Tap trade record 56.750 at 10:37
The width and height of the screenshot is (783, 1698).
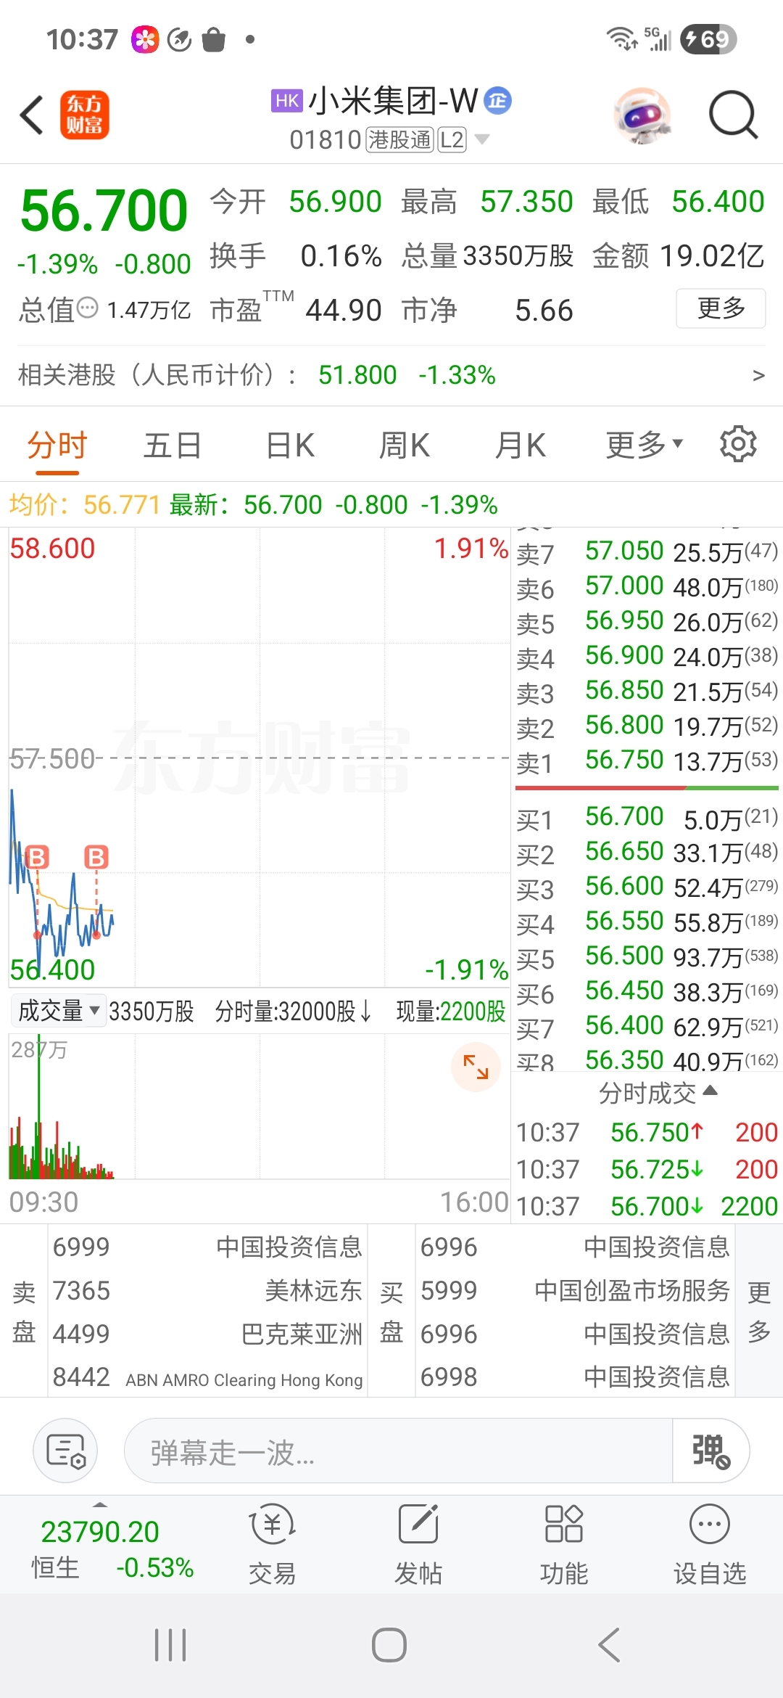647,1132
